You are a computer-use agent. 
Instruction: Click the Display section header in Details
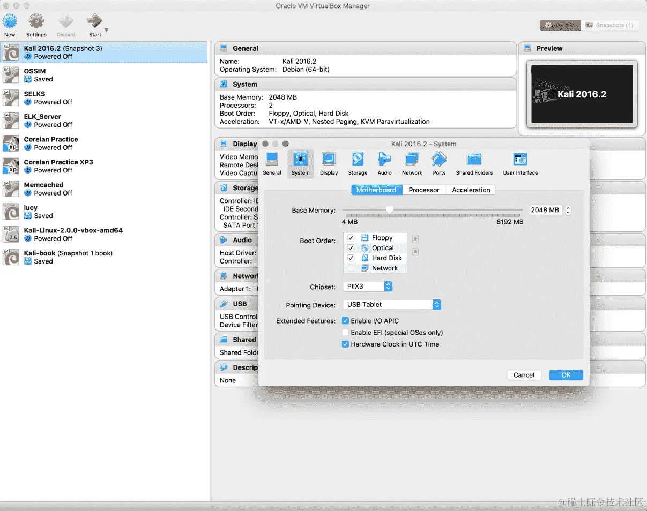(x=237, y=144)
